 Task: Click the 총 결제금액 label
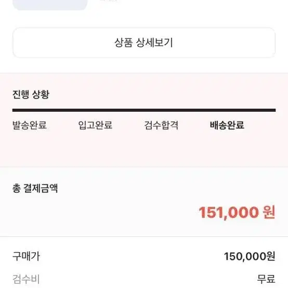[35, 188]
